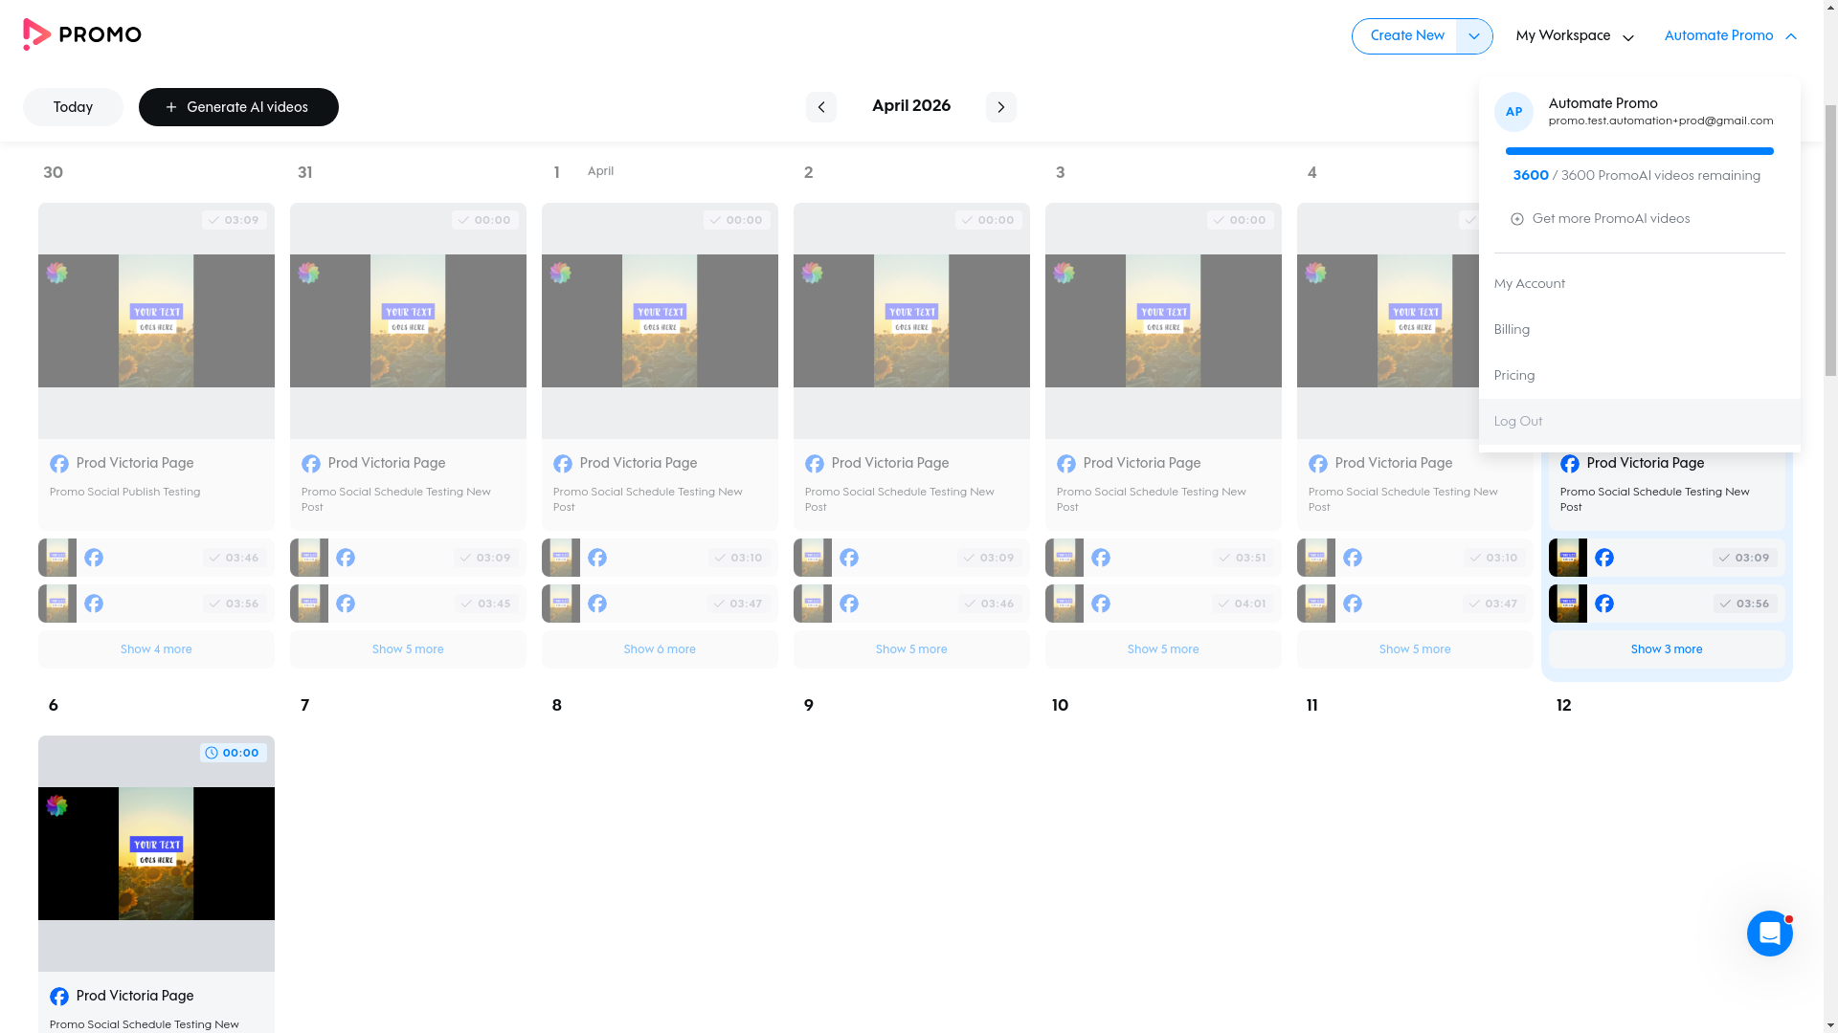Image resolution: width=1838 pixels, height=1033 pixels.
Task: Open the Intercom chat bubble
Action: point(1769,934)
